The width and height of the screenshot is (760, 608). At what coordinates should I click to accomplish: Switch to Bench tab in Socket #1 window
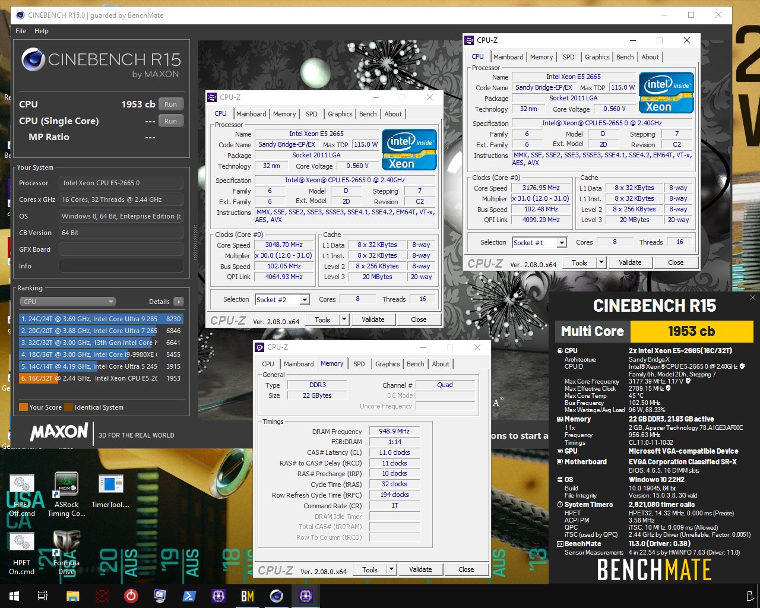(625, 57)
